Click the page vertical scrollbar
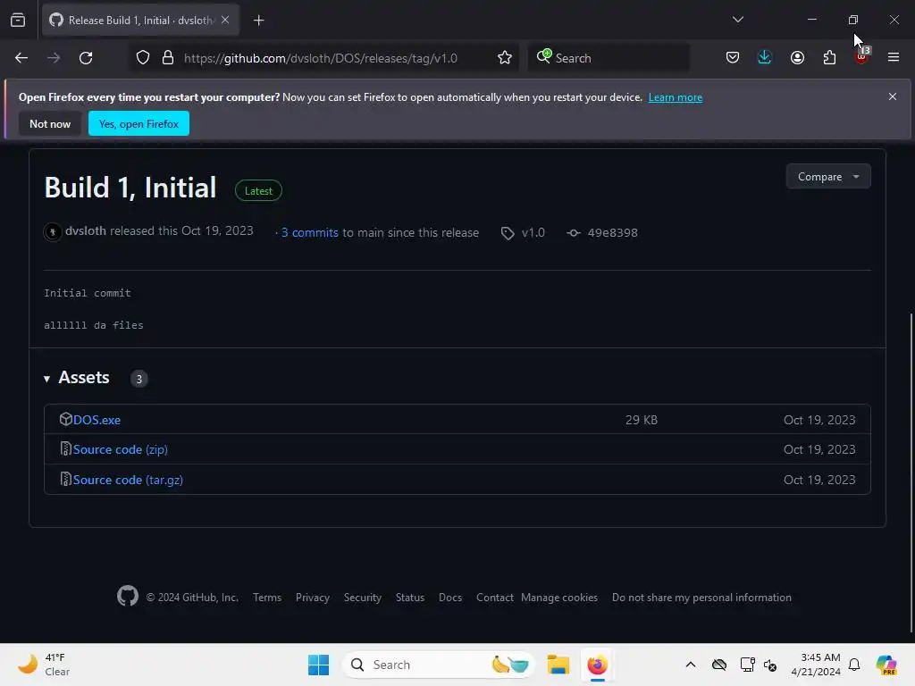Screen dimensions: 915x686 coord(911,473)
